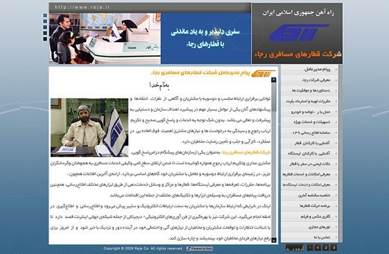Open the تماس با ما menu item

(310, 237)
